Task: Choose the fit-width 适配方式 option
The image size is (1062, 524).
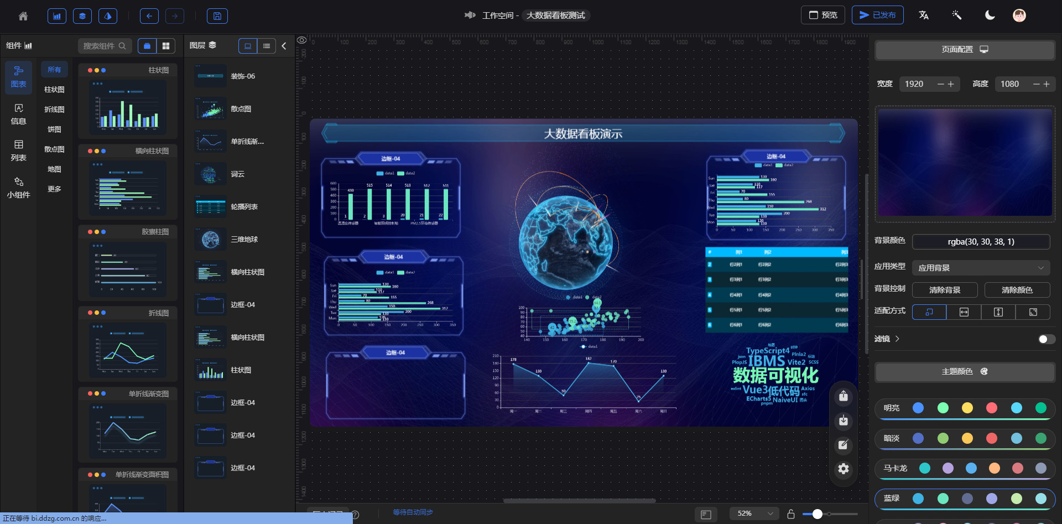Action: pos(964,312)
